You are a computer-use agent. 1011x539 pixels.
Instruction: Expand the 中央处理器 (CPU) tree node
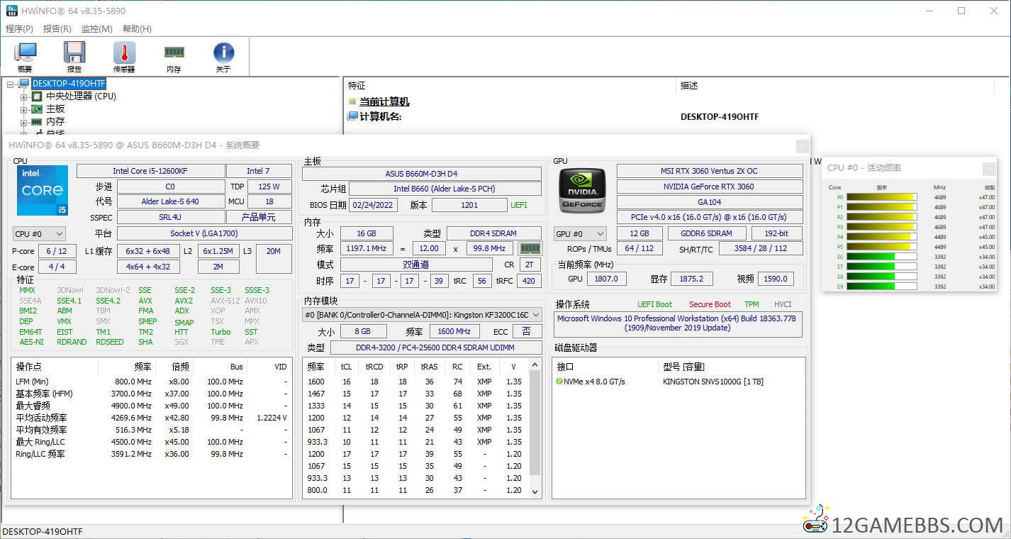[x=24, y=96]
